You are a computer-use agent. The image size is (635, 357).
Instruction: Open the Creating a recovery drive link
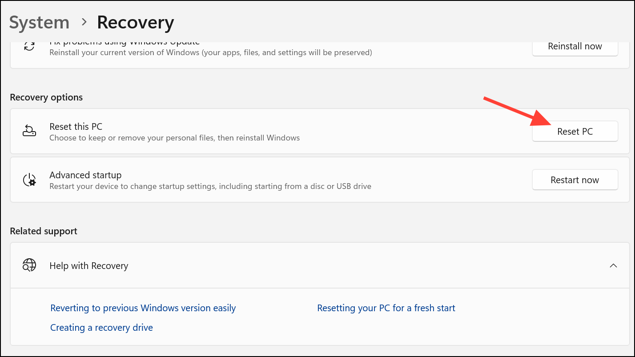101,328
